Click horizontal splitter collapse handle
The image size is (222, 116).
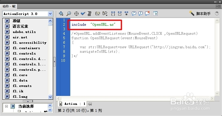[x=28, y=101]
